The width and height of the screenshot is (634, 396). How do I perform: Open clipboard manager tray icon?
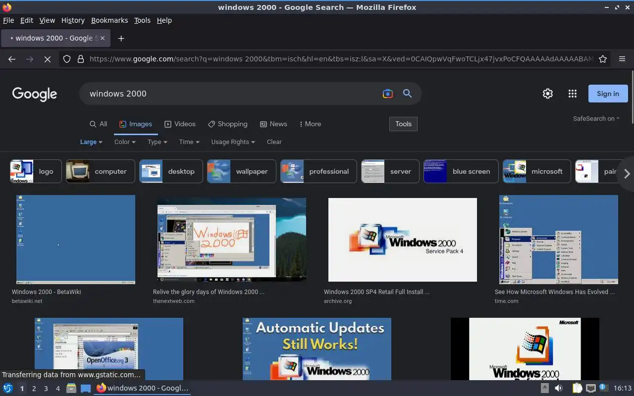click(x=577, y=388)
